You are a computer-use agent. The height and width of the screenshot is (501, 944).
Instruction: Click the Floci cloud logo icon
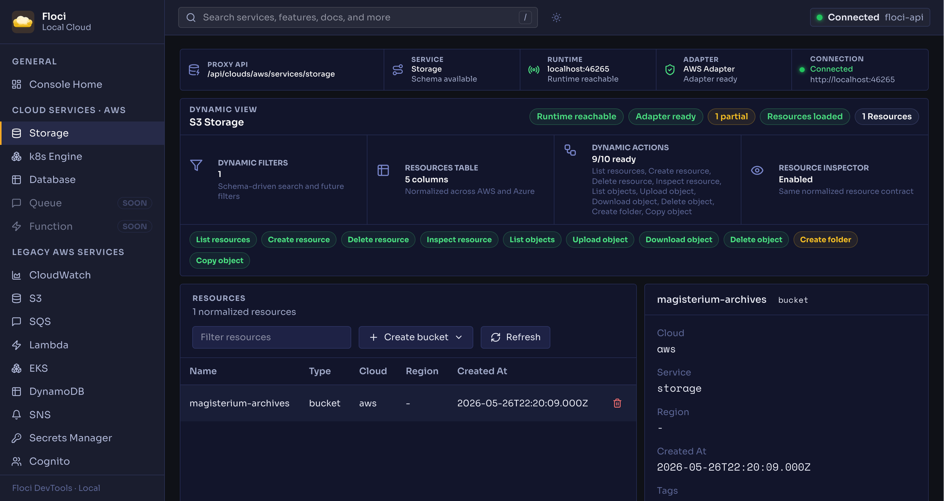(x=23, y=22)
